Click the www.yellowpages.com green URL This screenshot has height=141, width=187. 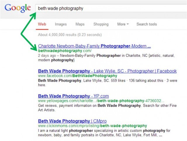101,101
